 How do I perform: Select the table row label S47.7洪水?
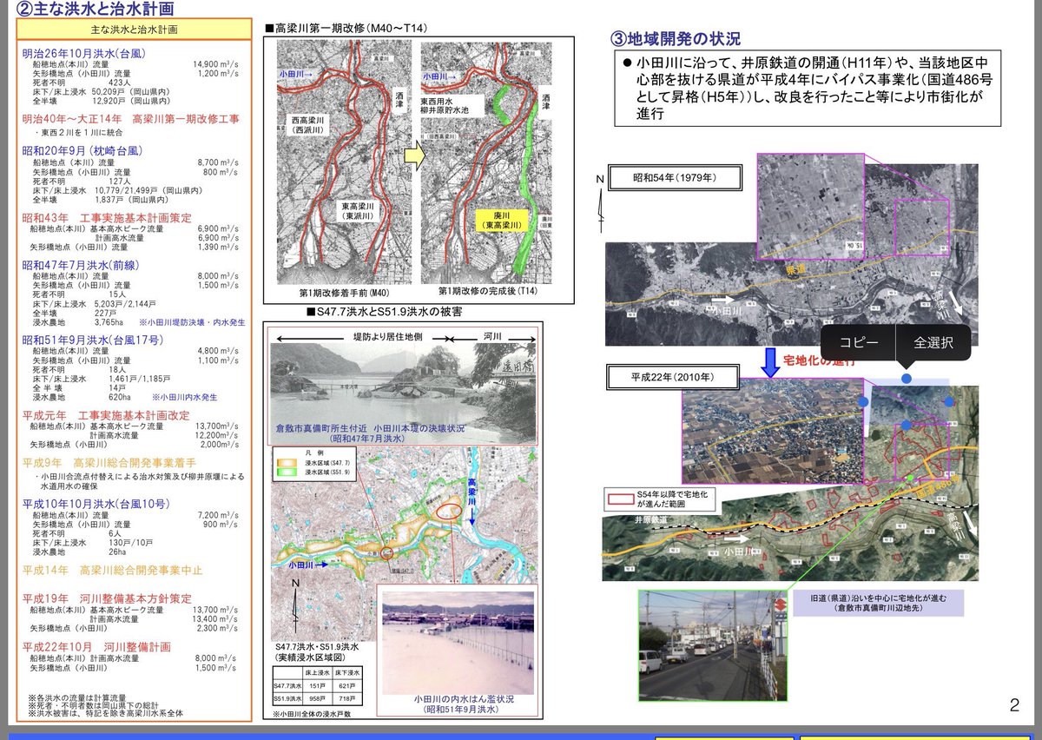(x=288, y=685)
